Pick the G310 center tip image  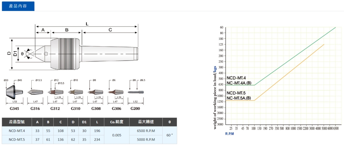pos(75,92)
